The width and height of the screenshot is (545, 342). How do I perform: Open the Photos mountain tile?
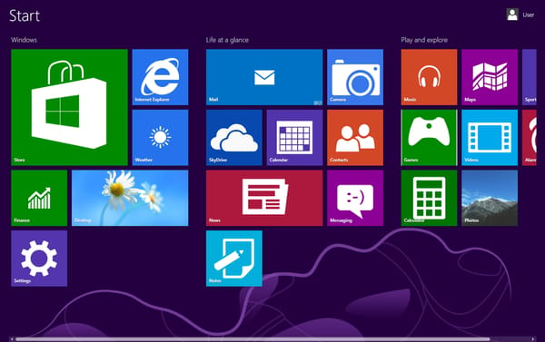click(x=490, y=198)
